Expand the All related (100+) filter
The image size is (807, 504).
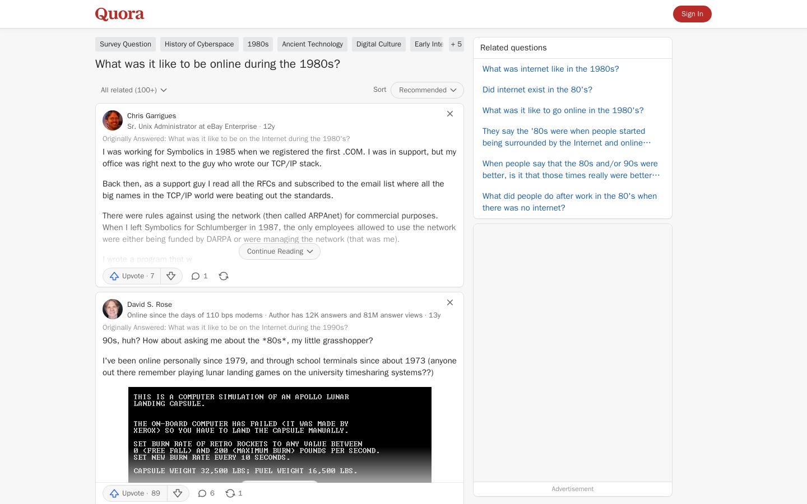coord(134,90)
